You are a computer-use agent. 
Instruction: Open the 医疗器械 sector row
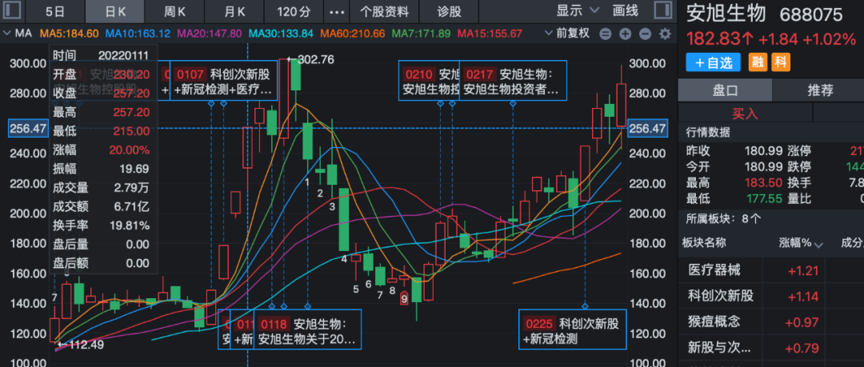tap(771, 270)
